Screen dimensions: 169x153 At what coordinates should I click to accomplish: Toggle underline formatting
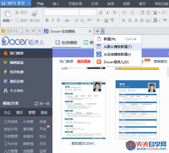(x=58, y=20)
